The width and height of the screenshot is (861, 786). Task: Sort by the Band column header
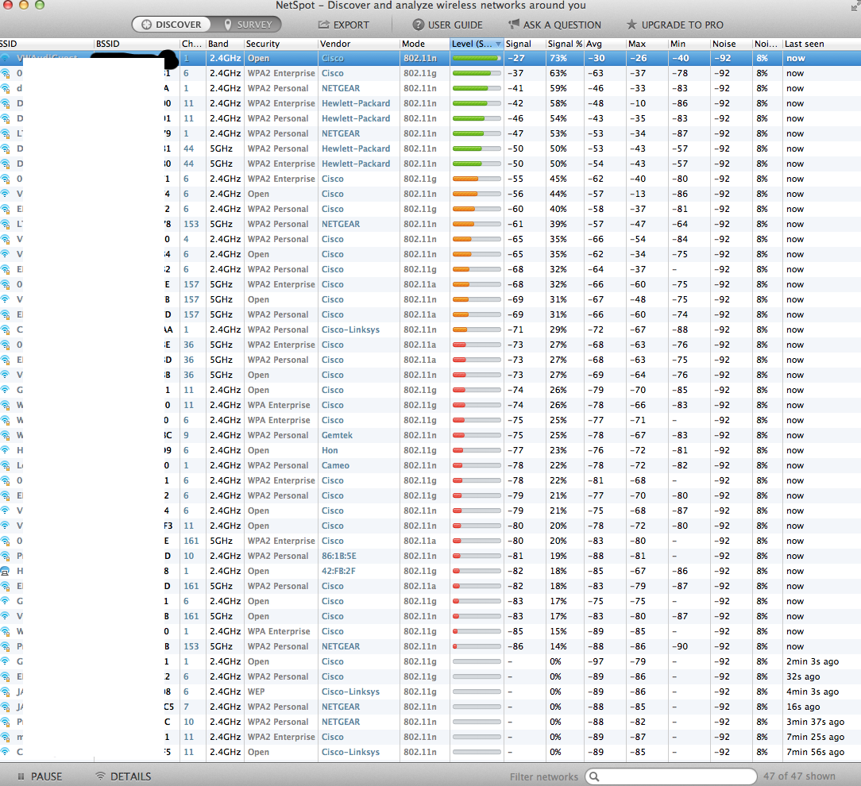[x=225, y=44]
